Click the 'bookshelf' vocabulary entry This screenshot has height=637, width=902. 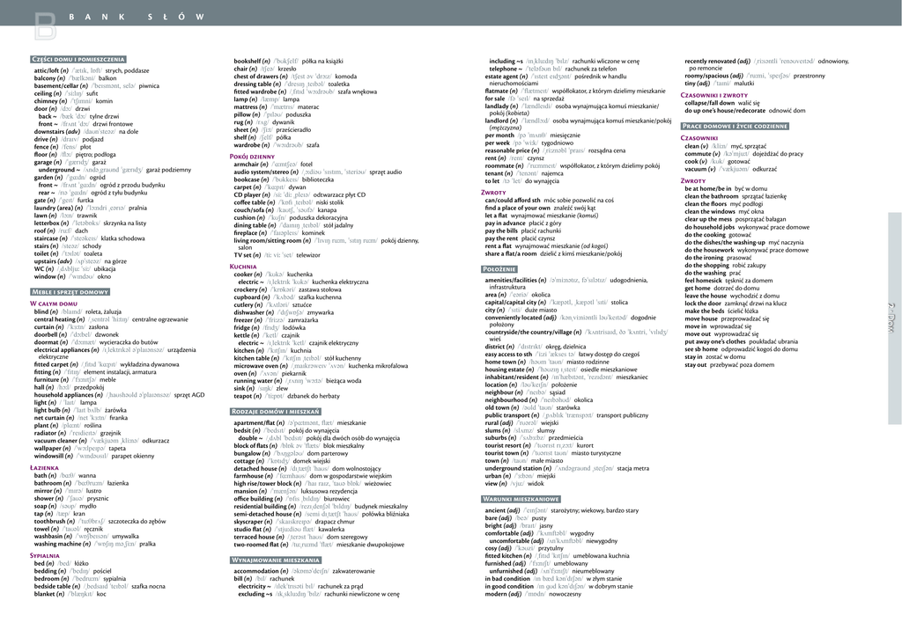(248, 61)
